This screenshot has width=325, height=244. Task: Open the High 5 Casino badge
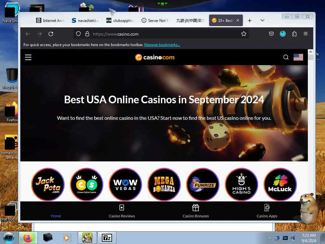(x=242, y=185)
